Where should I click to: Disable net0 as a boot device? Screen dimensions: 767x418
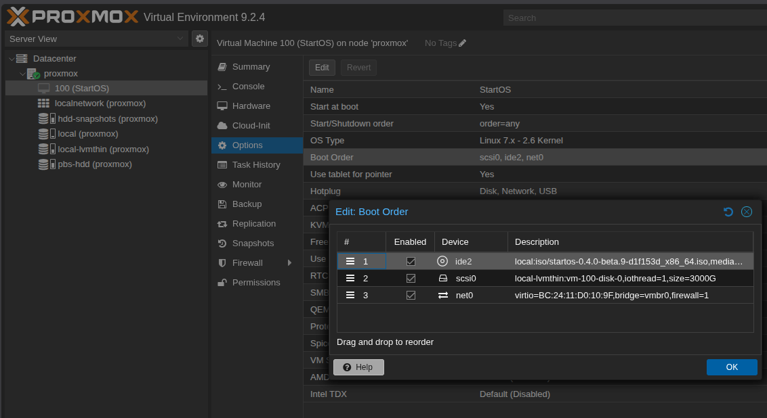click(411, 296)
